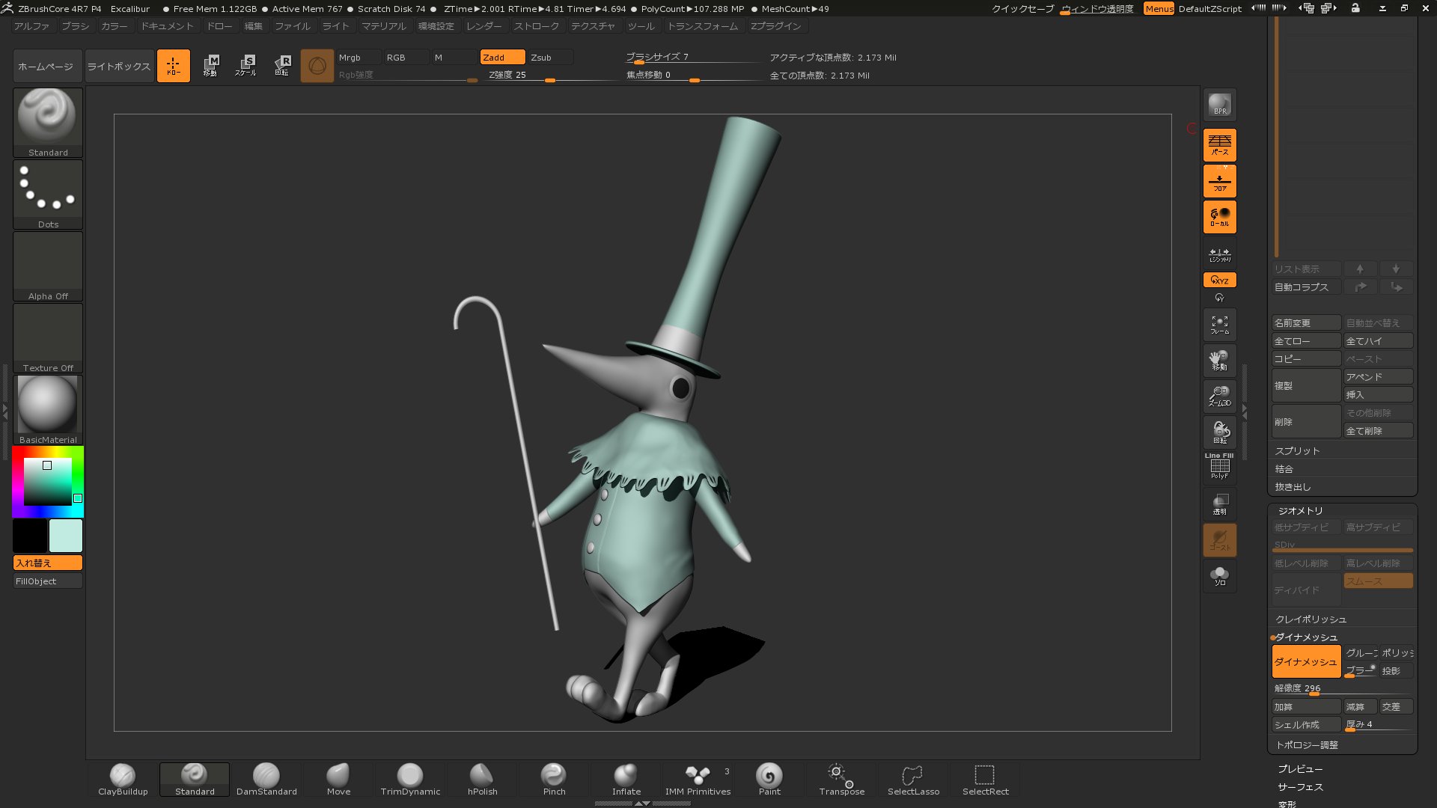This screenshot has height=808, width=1437.
Task: Click the BPR render icon
Action: (x=1219, y=105)
